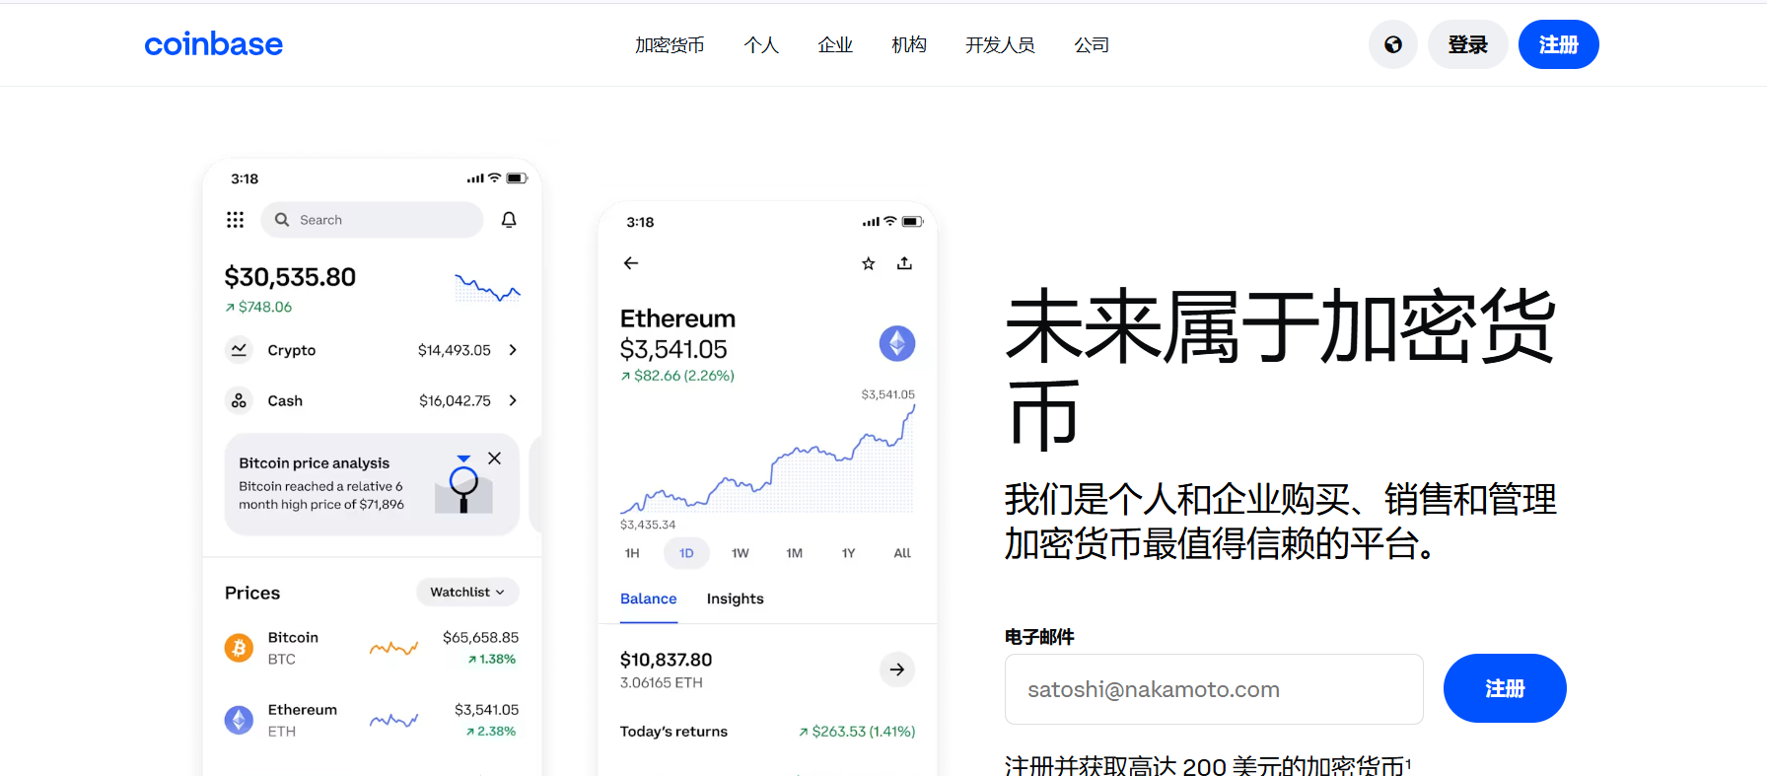Click the Search bar in phone mockup

372,220
